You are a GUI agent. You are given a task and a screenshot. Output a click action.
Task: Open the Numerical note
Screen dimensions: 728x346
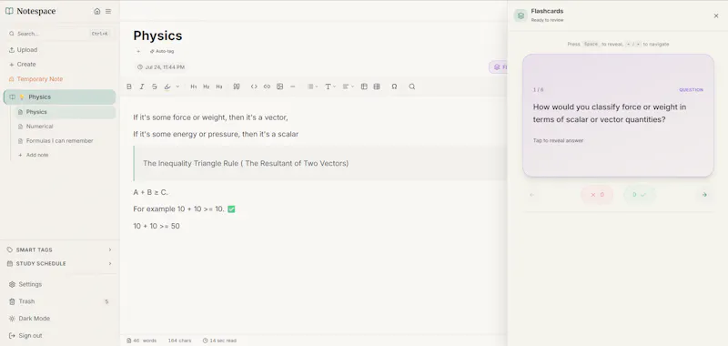[x=39, y=127]
